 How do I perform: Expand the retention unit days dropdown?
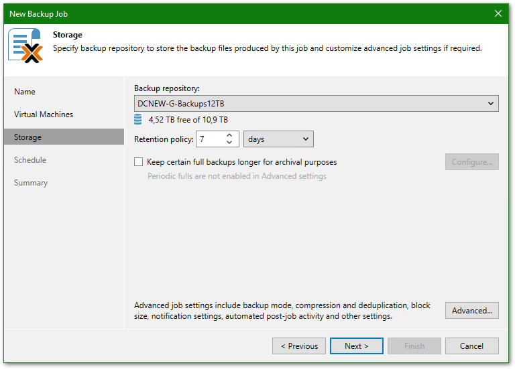(x=278, y=139)
